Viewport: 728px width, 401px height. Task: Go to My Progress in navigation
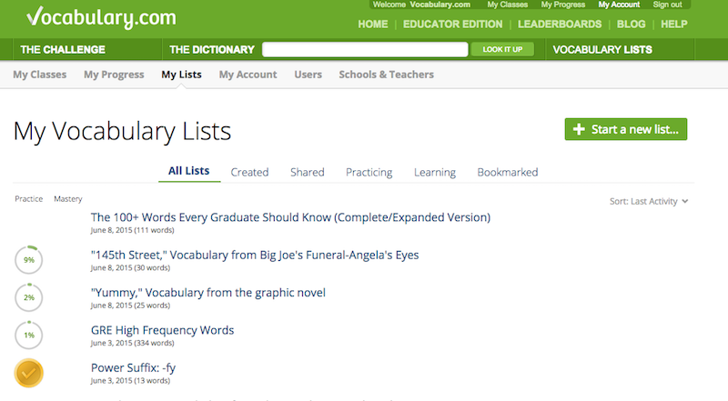114,75
